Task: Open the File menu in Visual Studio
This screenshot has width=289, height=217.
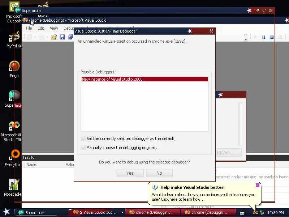Action: (x=29, y=28)
